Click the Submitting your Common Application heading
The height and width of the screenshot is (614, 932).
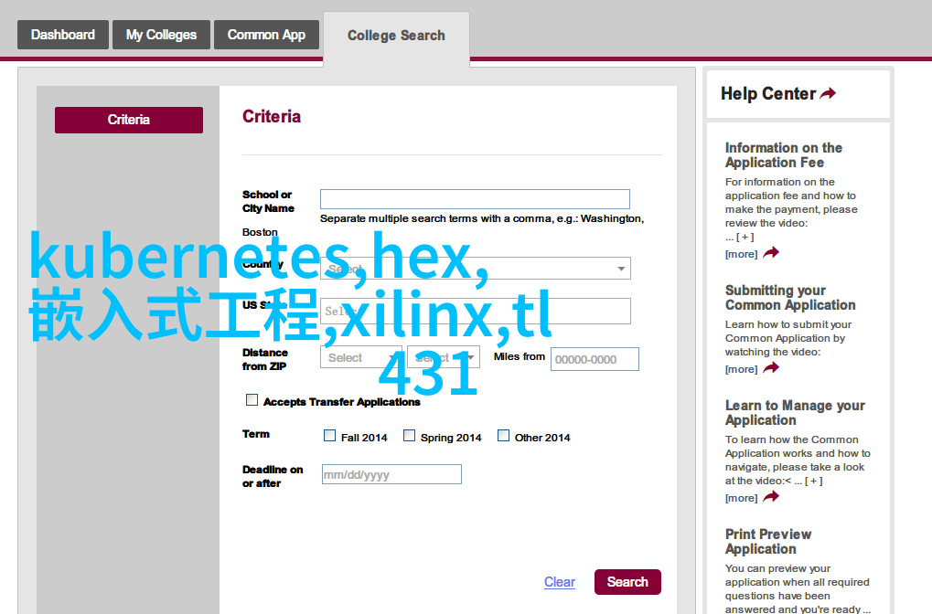pos(790,298)
